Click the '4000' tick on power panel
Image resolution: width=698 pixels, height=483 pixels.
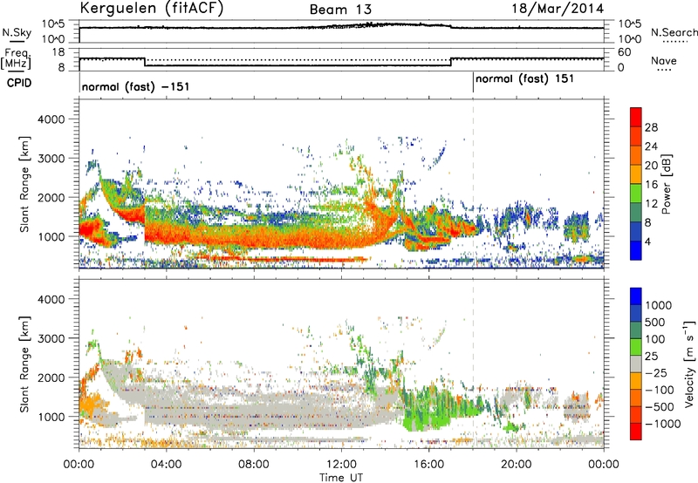(x=51, y=119)
